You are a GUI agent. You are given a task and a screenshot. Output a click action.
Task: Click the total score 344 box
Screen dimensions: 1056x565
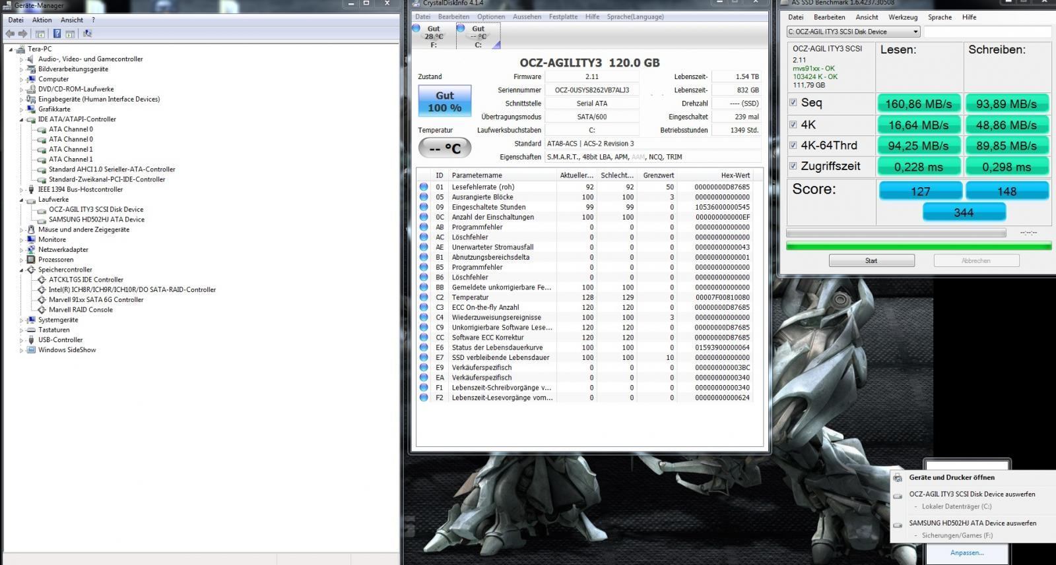[964, 212]
